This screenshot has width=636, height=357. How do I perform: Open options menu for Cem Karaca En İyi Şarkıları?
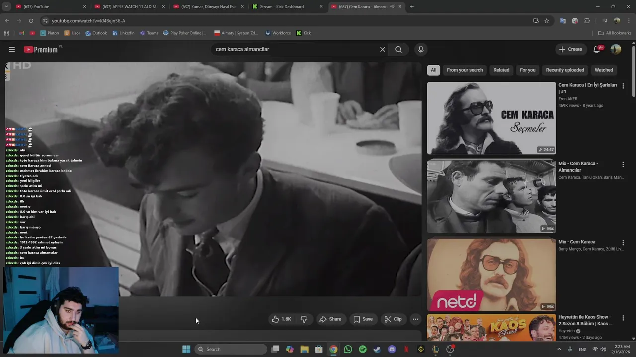point(623,86)
